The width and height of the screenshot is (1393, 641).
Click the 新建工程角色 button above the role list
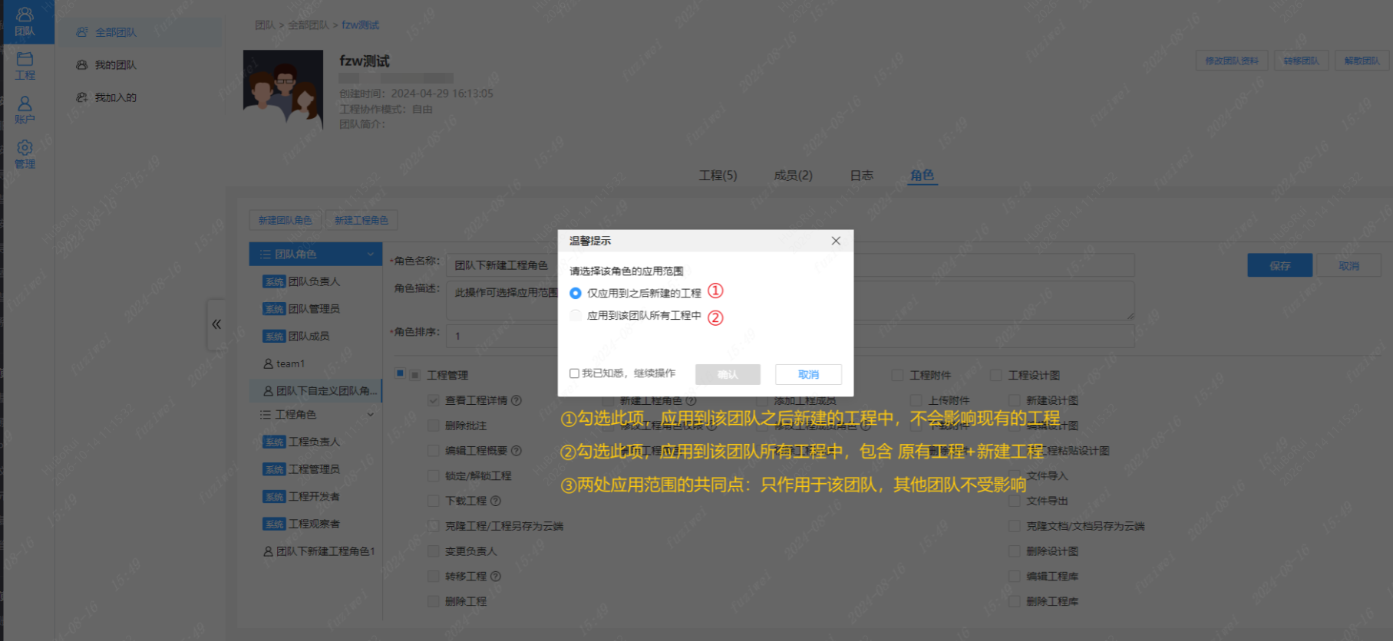click(x=361, y=220)
